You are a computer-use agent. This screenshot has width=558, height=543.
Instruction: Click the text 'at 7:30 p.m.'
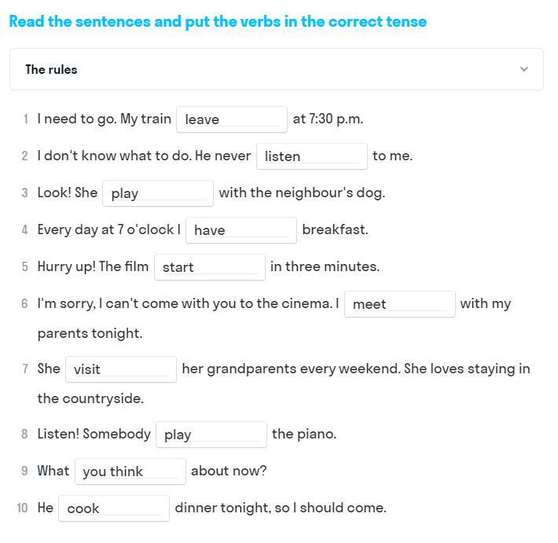(328, 119)
